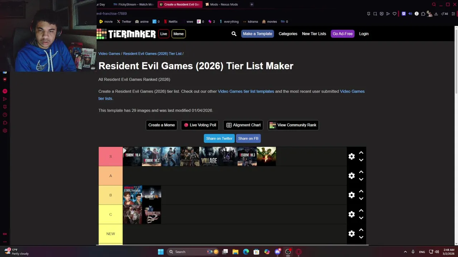This screenshot has width=458, height=257.
Task: Open settings gear for S tier row
Action: pos(351,156)
